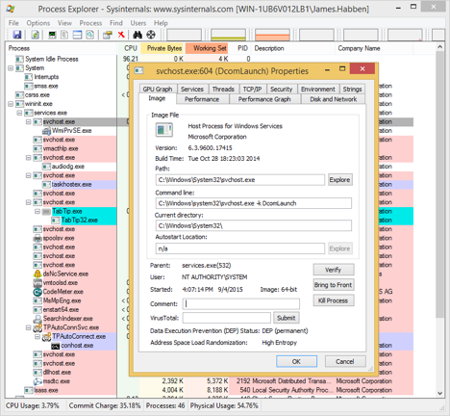Click in the Command line field
This screenshot has width=450, height=416.
(x=254, y=203)
